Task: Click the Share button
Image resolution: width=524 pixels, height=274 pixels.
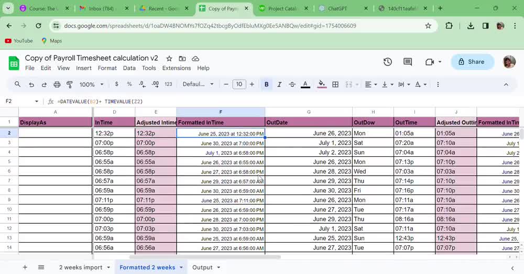Action: [472, 62]
